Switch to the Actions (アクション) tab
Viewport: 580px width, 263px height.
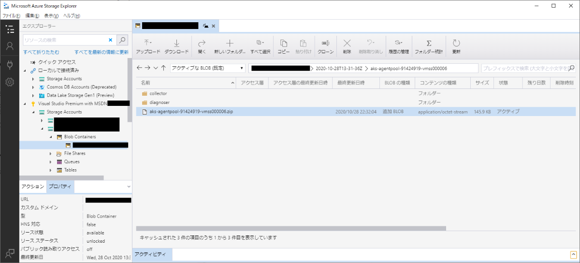coord(33,187)
